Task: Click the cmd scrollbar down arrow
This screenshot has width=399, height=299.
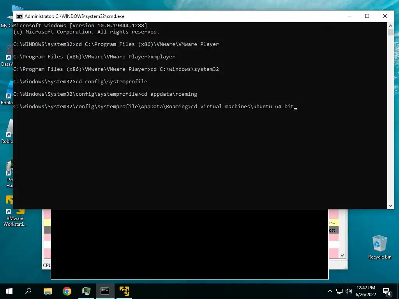Action: tap(390, 206)
